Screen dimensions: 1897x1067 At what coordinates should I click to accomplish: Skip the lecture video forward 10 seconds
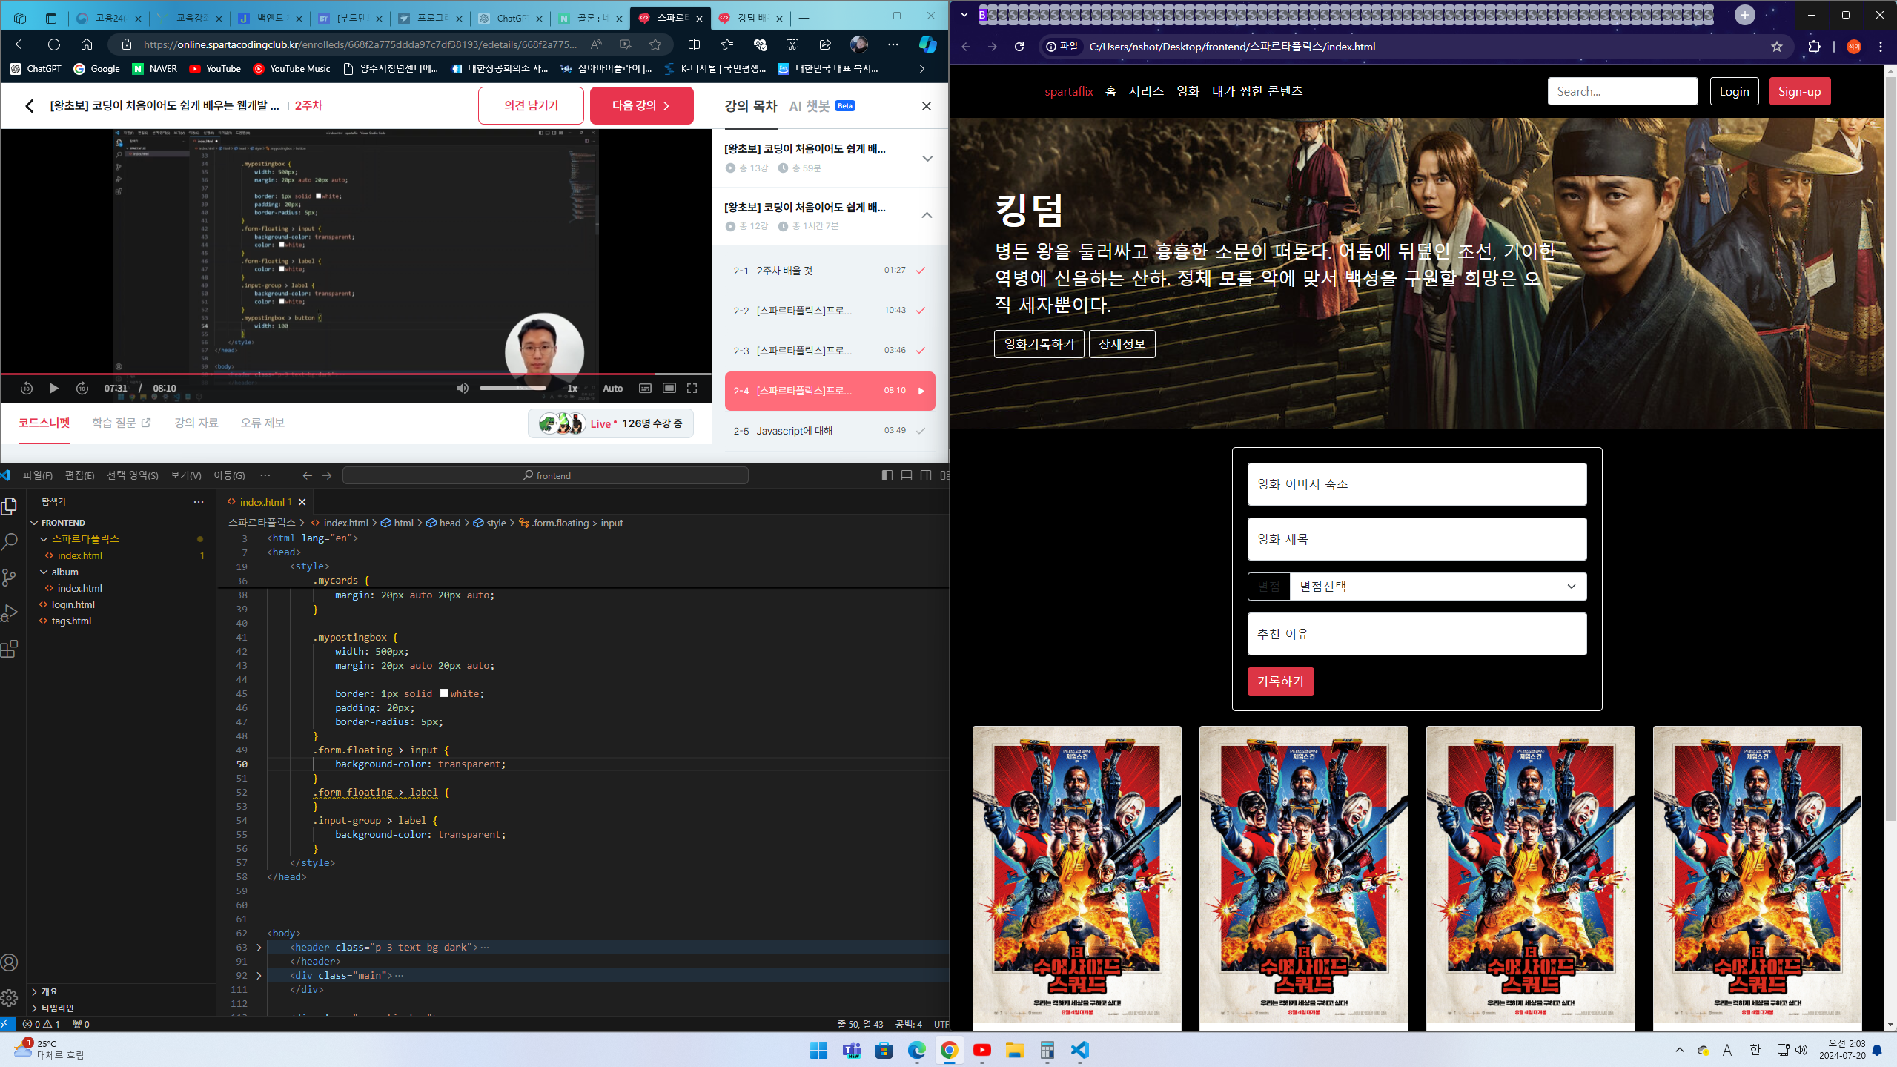click(x=82, y=388)
